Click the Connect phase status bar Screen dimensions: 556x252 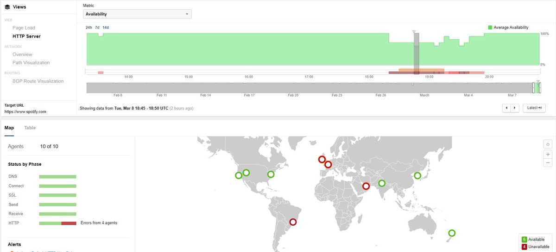pyautogui.click(x=57, y=186)
